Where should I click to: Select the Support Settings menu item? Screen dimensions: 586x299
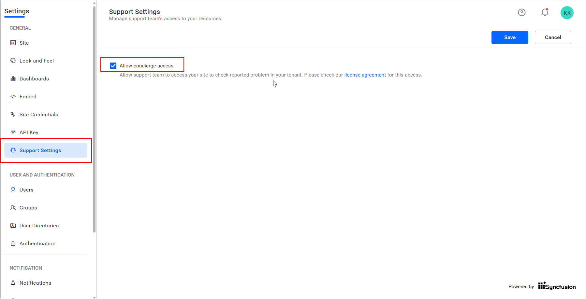point(40,150)
